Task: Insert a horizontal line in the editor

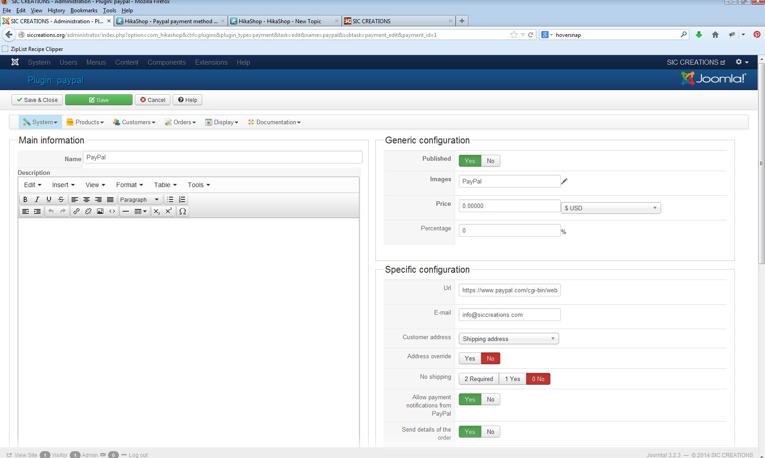Action: click(x=126, y=211)
